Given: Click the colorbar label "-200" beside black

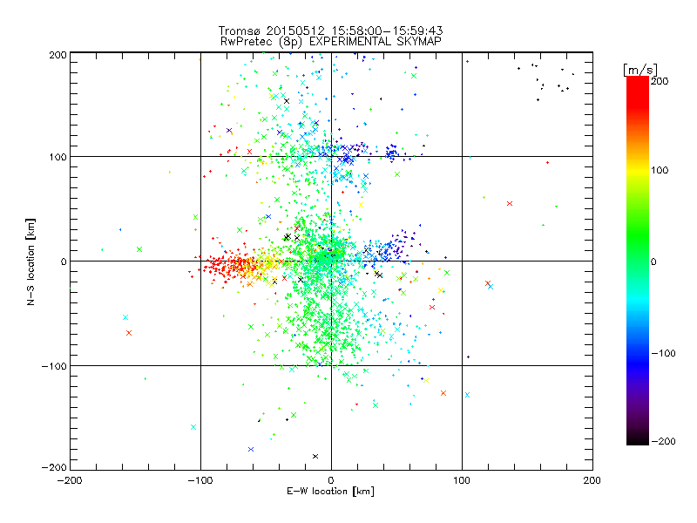Looking at the screenshot, I should coord(663,441).
